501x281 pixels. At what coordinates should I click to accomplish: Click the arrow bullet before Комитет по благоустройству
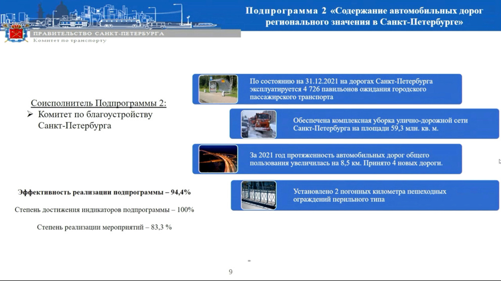pyautogui.click(x=30, y=114)
